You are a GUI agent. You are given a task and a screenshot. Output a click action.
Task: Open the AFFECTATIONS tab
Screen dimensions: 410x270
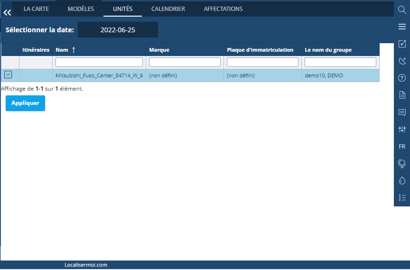tap(223, 9)
